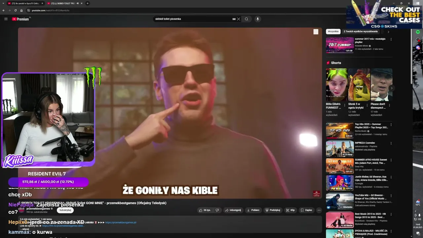Open 'Best Music 2015 to 2025' playlist
Screen dimensions: 423x238
340,220
